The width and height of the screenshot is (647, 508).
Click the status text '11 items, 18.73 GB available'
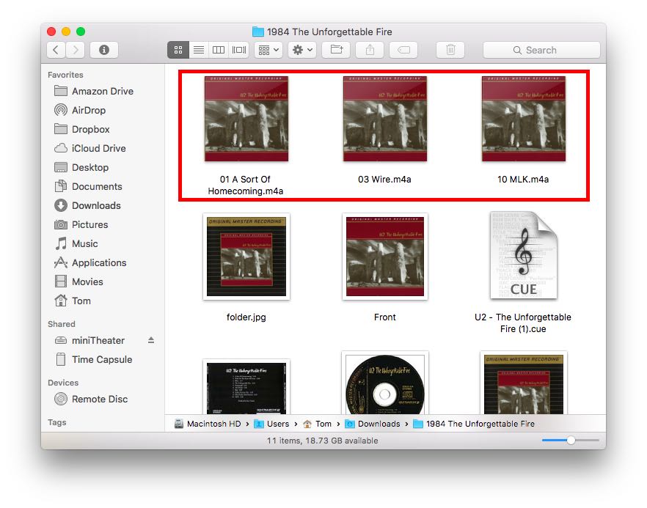(322, 441)
